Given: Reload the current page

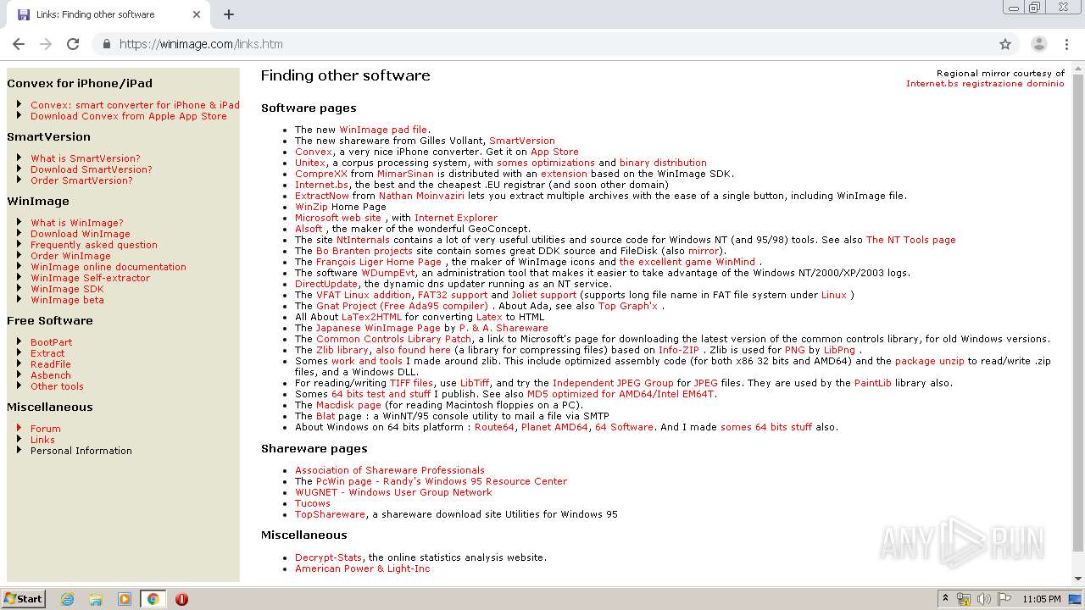Looking at the screenshot, I should click(x=73, y=44).
